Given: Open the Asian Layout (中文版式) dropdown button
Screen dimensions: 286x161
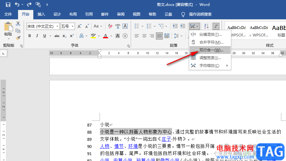Looking at the screenshot, I should [195, 26].
